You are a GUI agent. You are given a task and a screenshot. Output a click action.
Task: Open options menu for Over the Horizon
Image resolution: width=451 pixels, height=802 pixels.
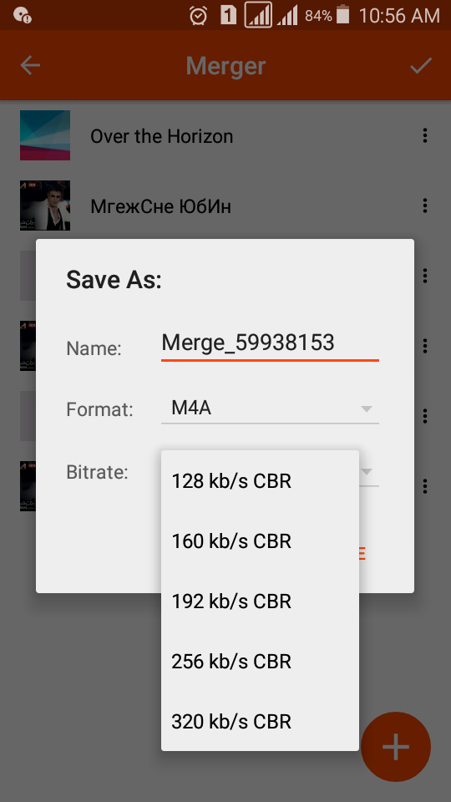pos(425,135)
